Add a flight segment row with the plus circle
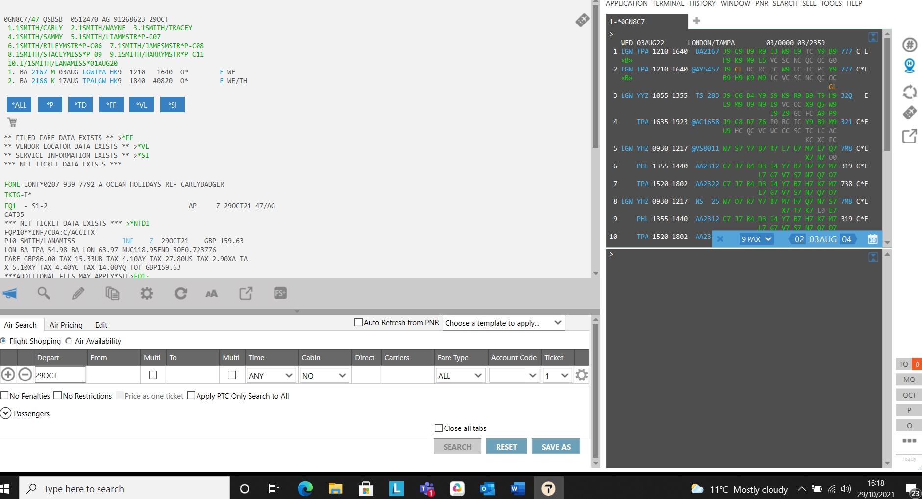Screen dimensions: 922x499 [x=8, y=375]
